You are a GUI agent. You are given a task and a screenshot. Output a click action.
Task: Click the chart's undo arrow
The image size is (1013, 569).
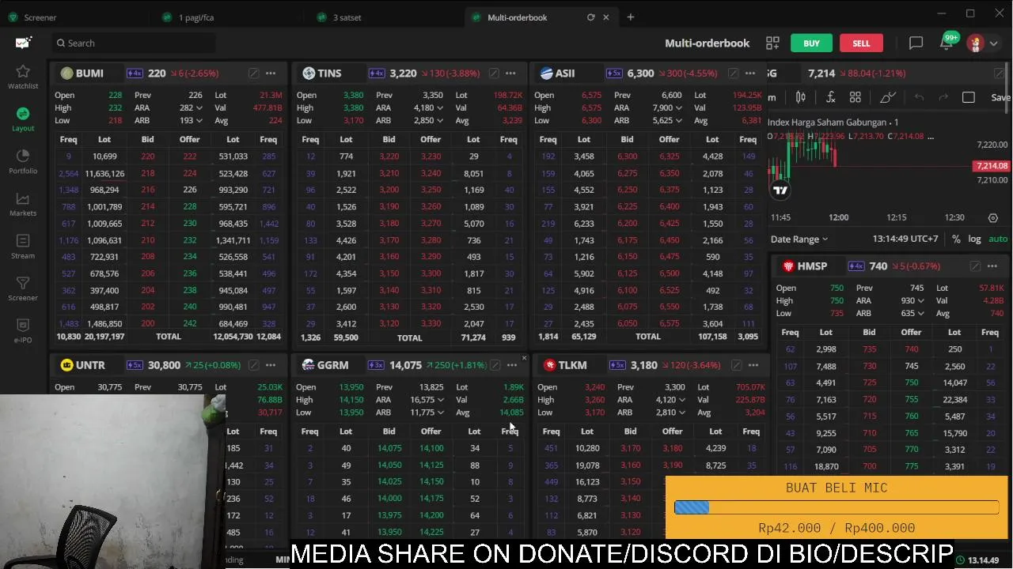pyautogui.click(x=919, y=97)
